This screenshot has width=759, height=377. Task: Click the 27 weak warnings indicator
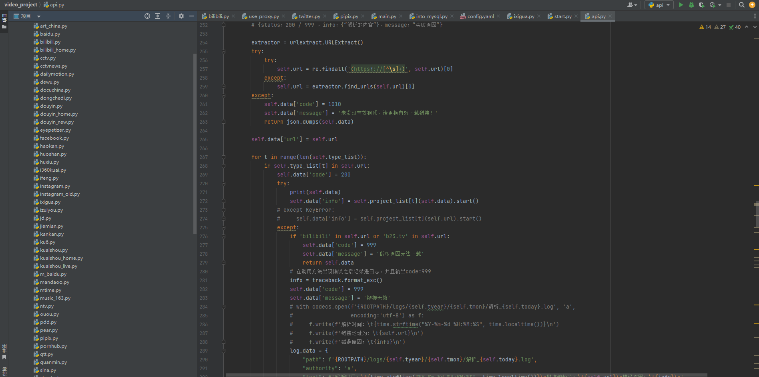720,27
